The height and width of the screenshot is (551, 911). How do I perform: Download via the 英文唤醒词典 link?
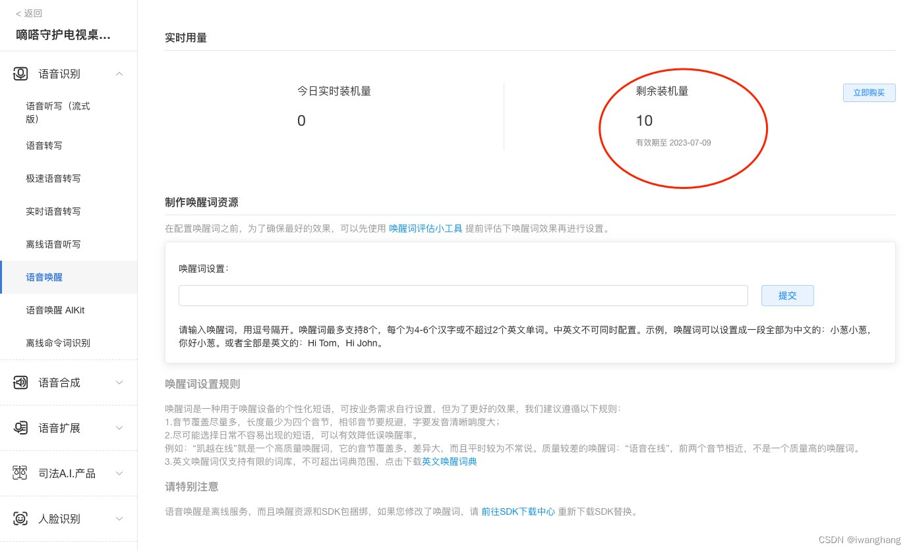pyautogui.click(x=450, y=461)
